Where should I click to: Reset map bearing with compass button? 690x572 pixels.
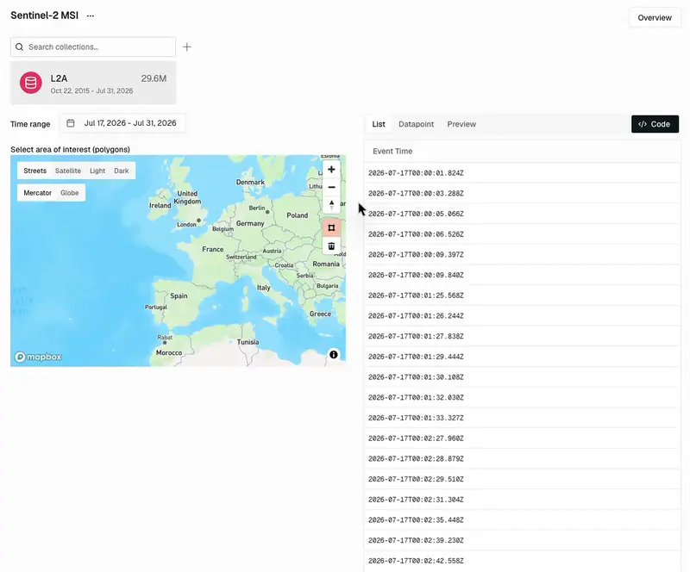(331, 204)
